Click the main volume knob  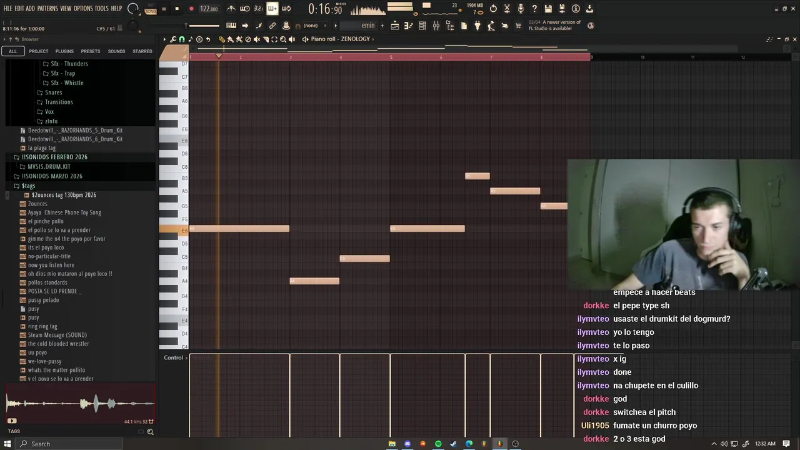point(132,9)
